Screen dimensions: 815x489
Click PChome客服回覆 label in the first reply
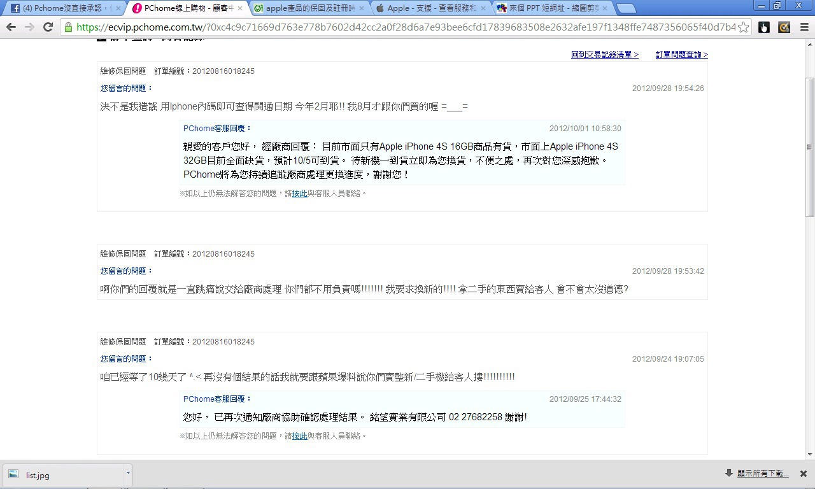pyautogui.click(x=218, y=129)
